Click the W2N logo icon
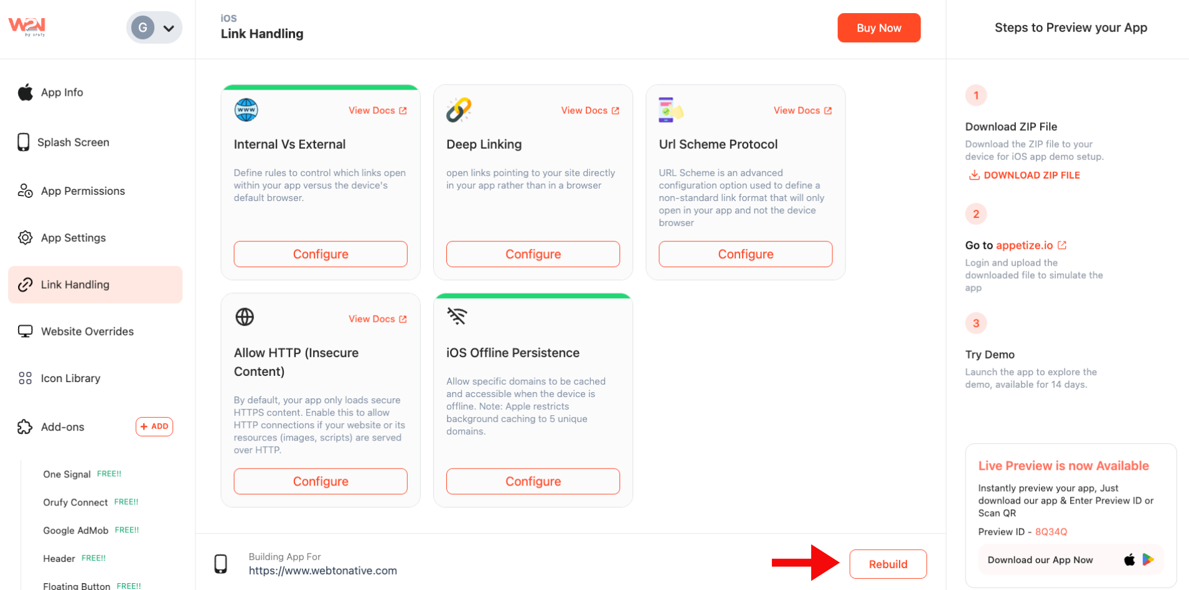 [27, 26]
